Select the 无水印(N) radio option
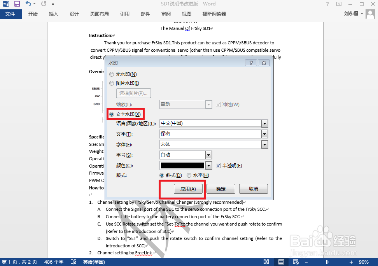The height and width of the screenshot is (266, 378). pyautogui.click(x=111, y=74)
